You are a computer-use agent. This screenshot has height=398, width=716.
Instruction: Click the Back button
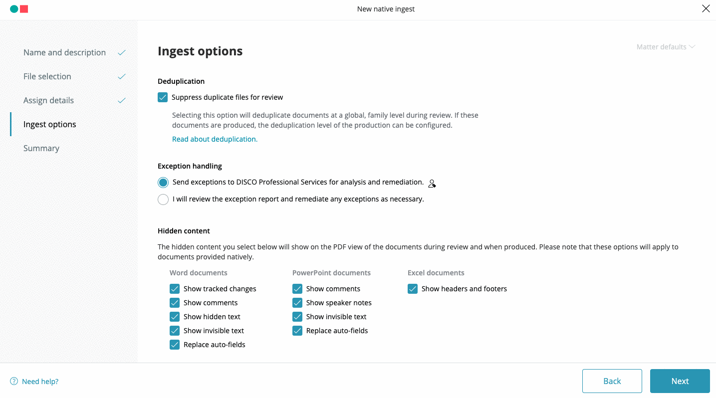(x=612, y=381)
